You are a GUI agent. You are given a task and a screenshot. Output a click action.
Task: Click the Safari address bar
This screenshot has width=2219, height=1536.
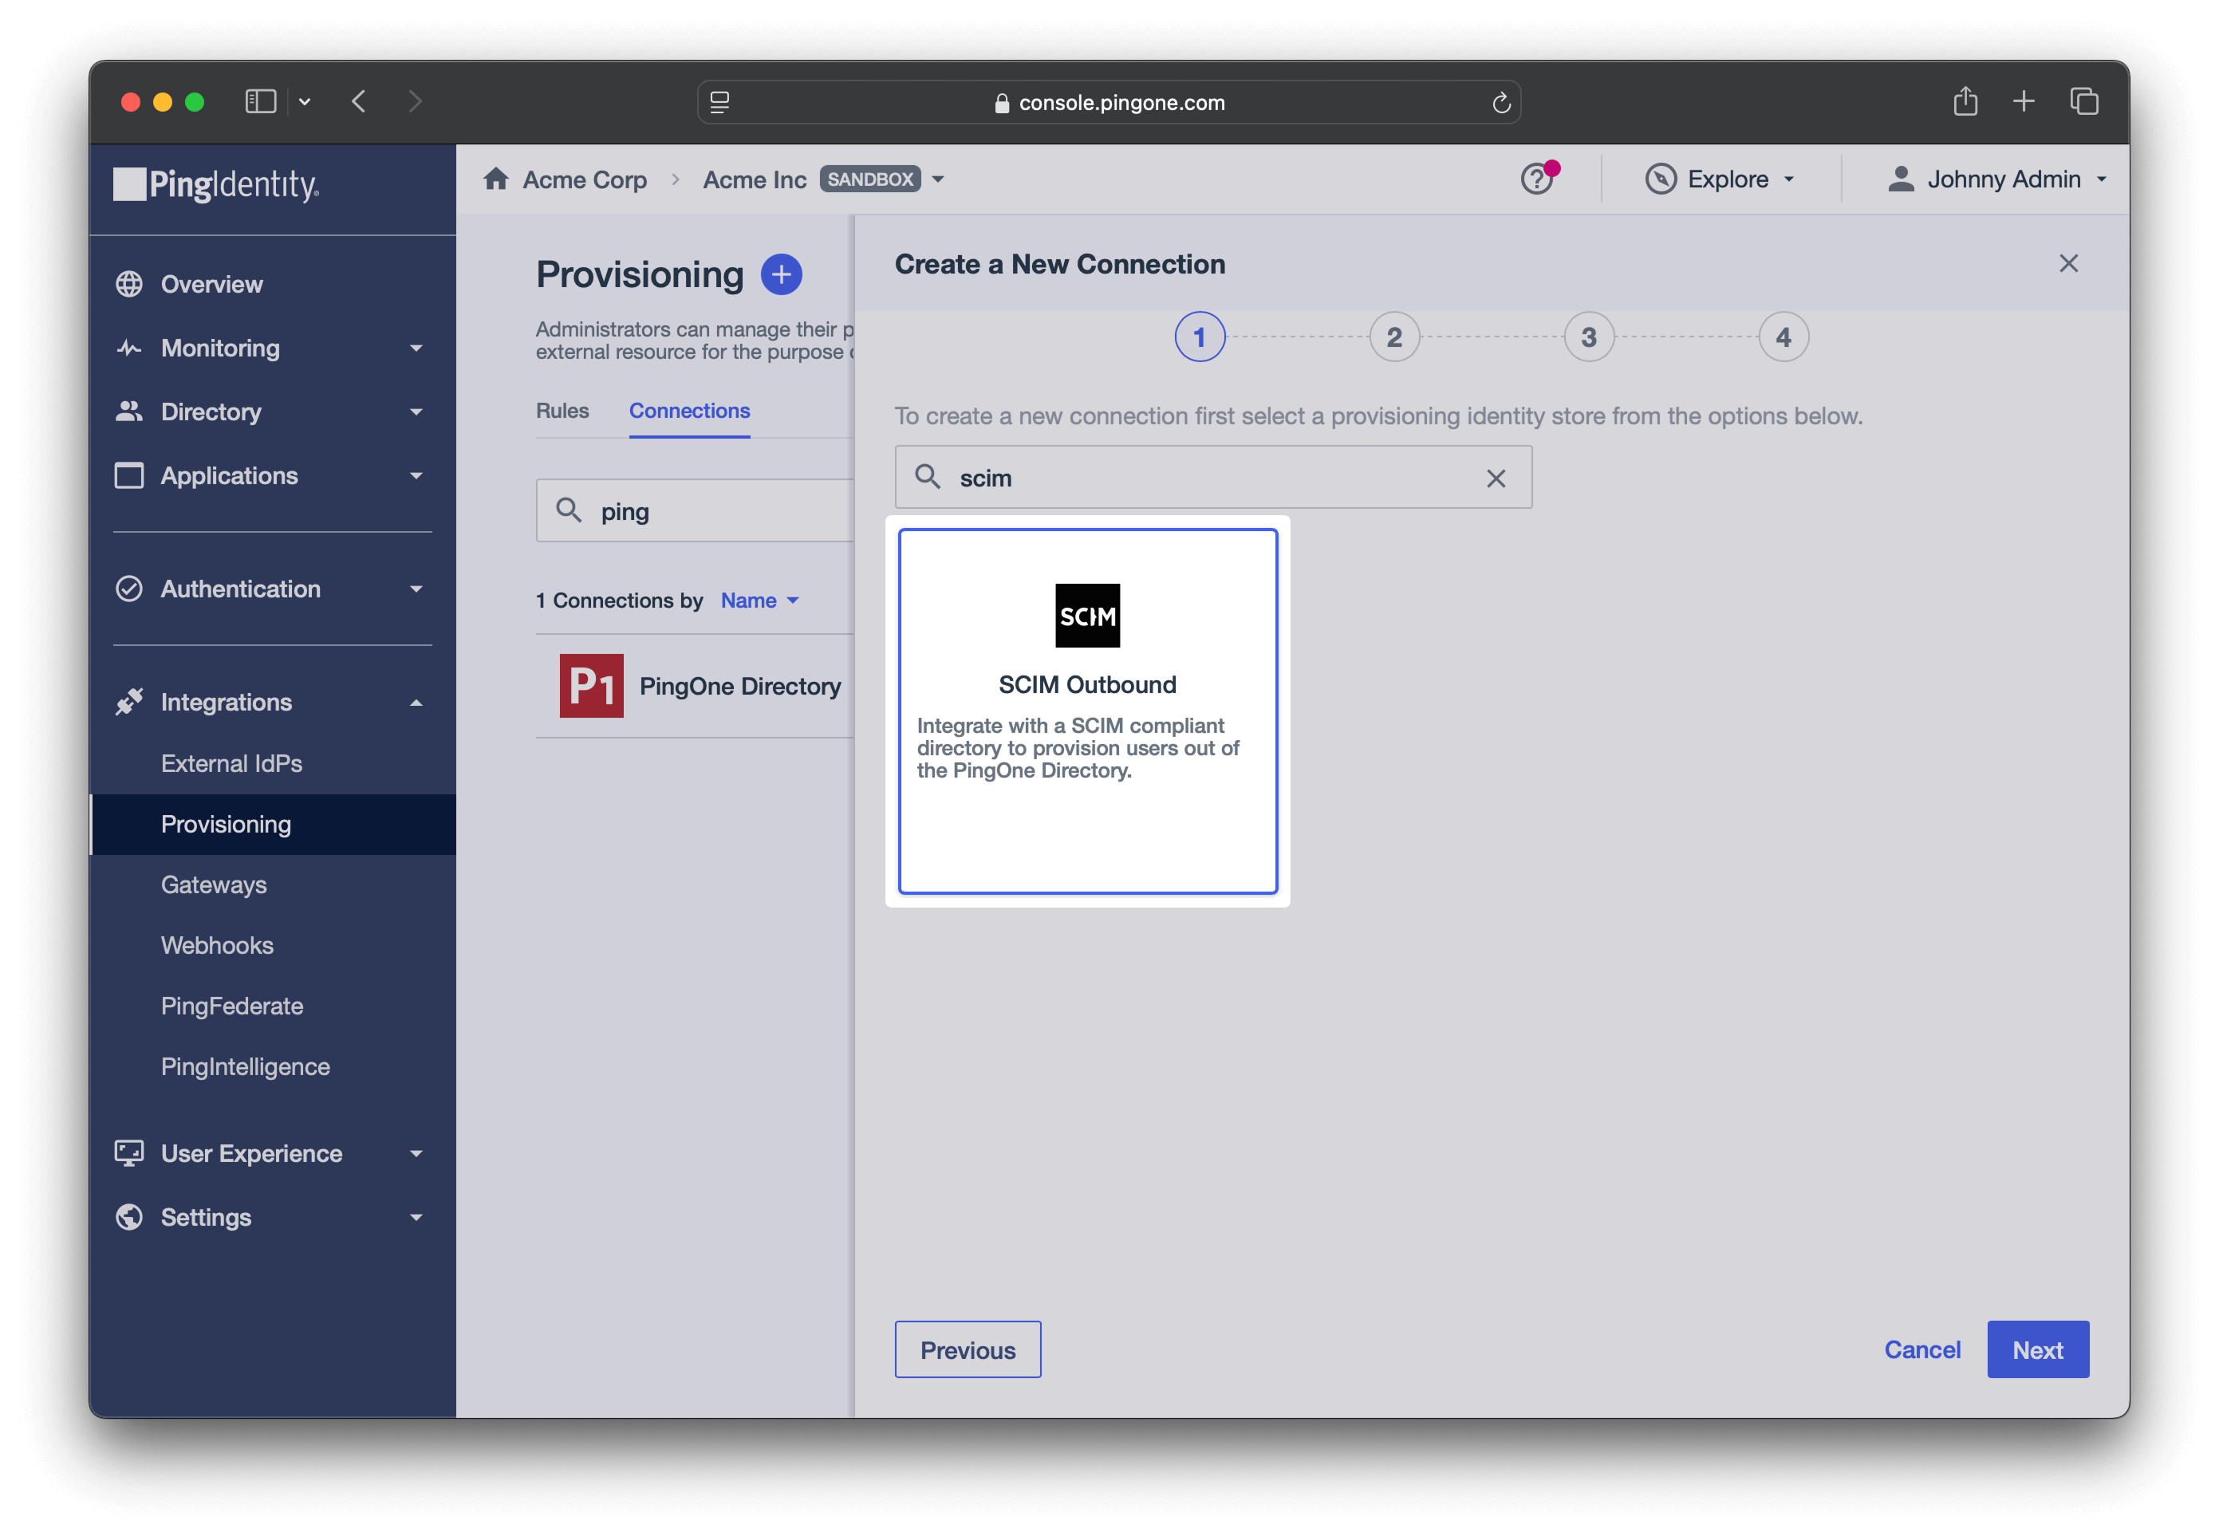pos(1109,102)
